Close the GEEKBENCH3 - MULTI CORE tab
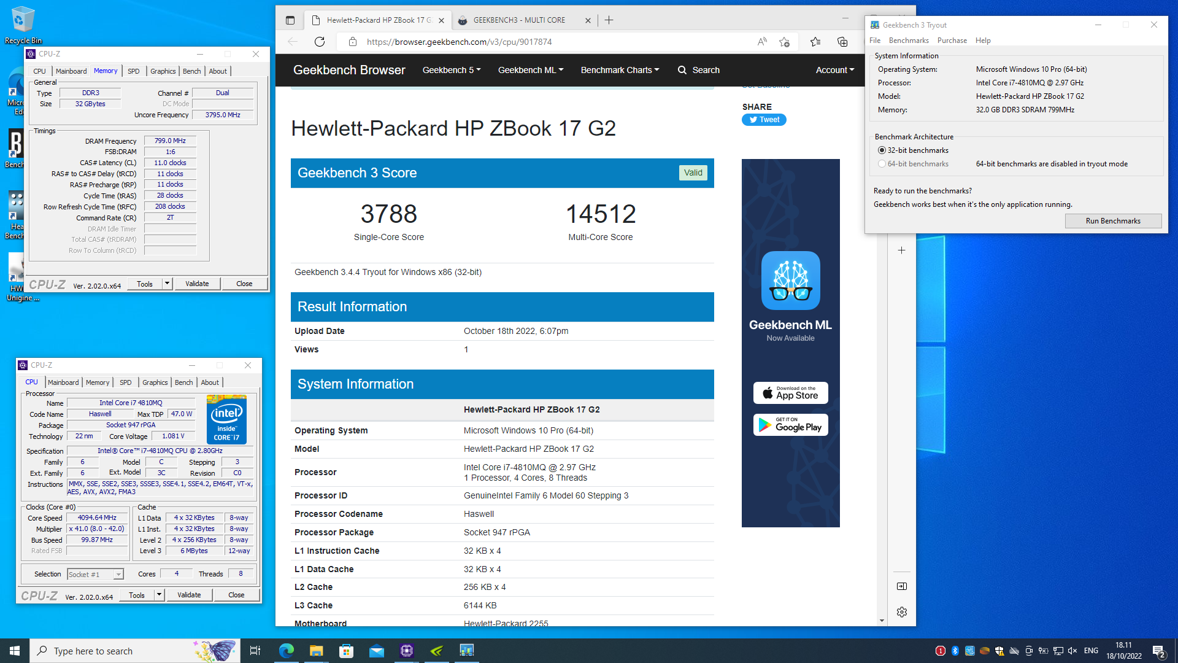 click(x=588, y=20)
